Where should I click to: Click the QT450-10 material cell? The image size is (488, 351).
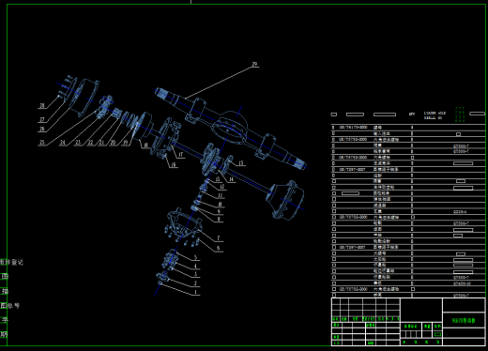point(462,283)
